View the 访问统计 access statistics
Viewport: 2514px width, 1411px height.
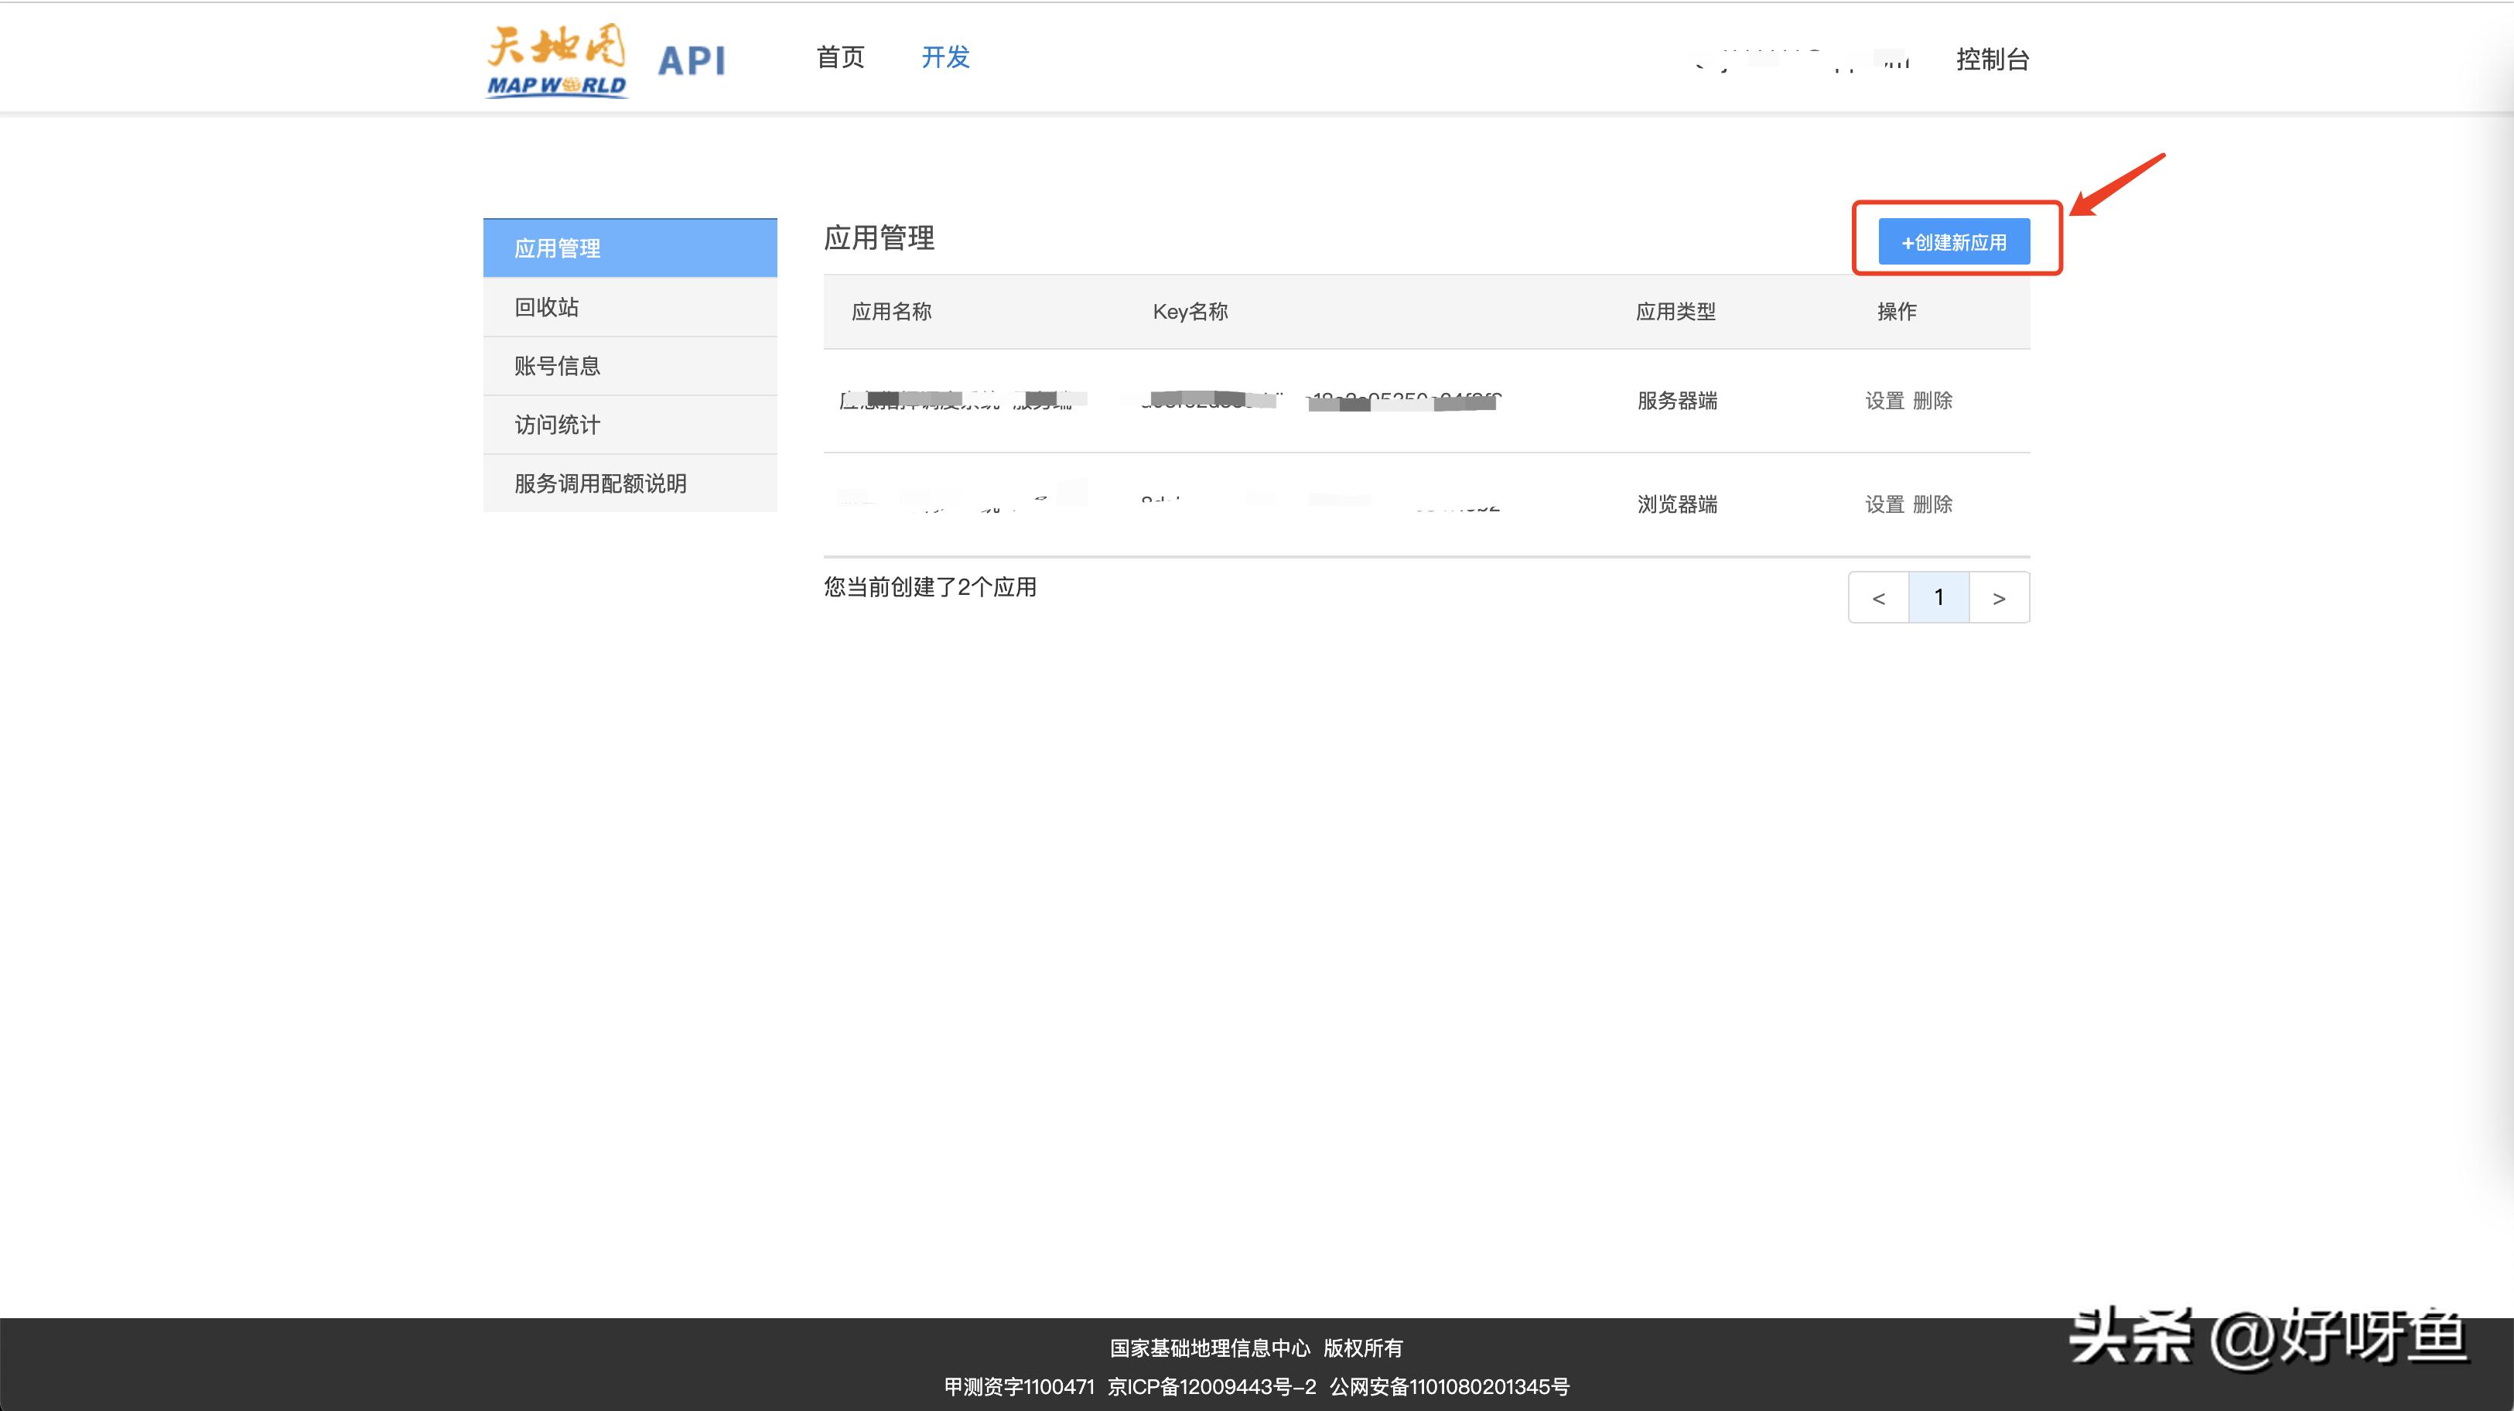(556, 425)
